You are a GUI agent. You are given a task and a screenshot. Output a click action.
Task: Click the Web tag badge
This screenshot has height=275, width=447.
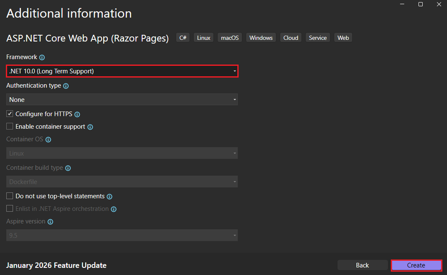[343, 37]
